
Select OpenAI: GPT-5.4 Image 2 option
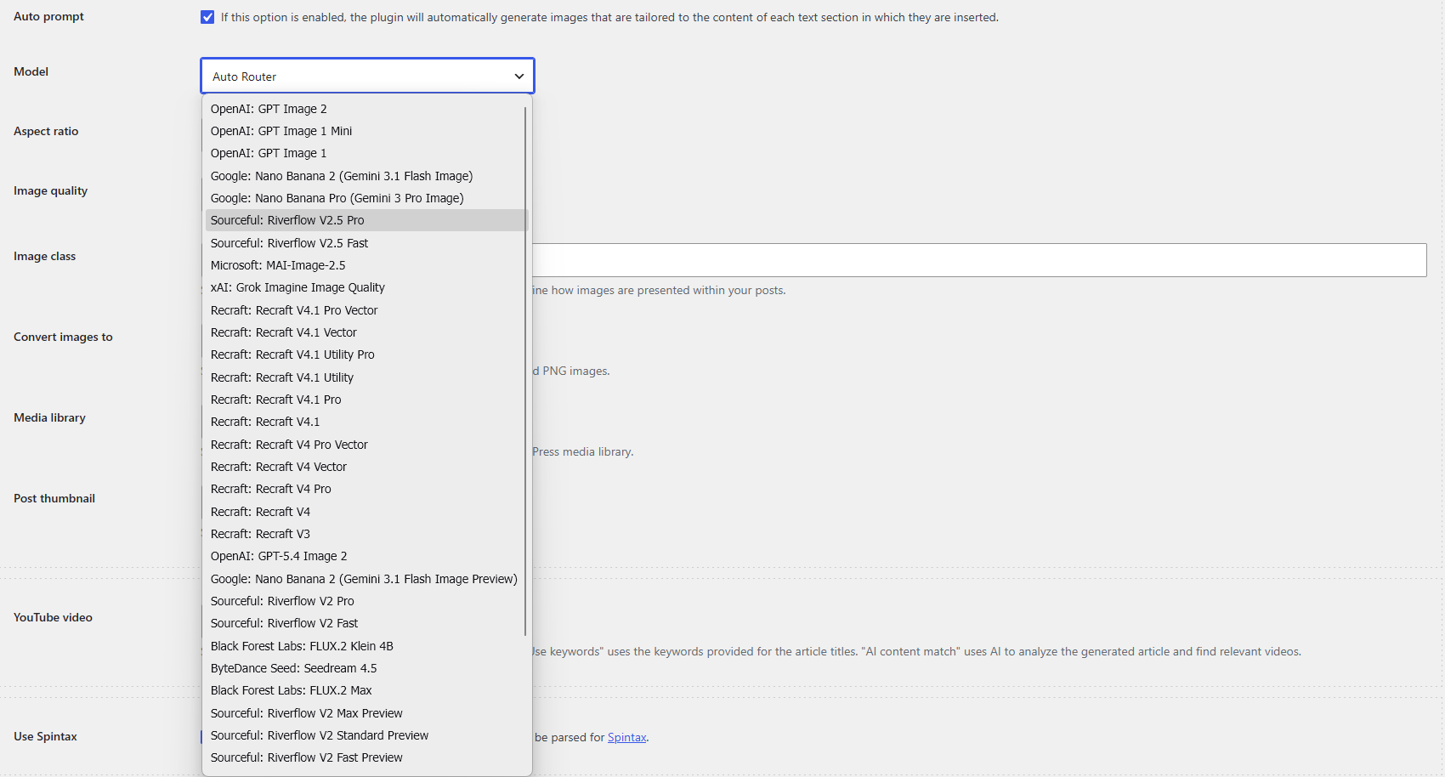[365, 556]
